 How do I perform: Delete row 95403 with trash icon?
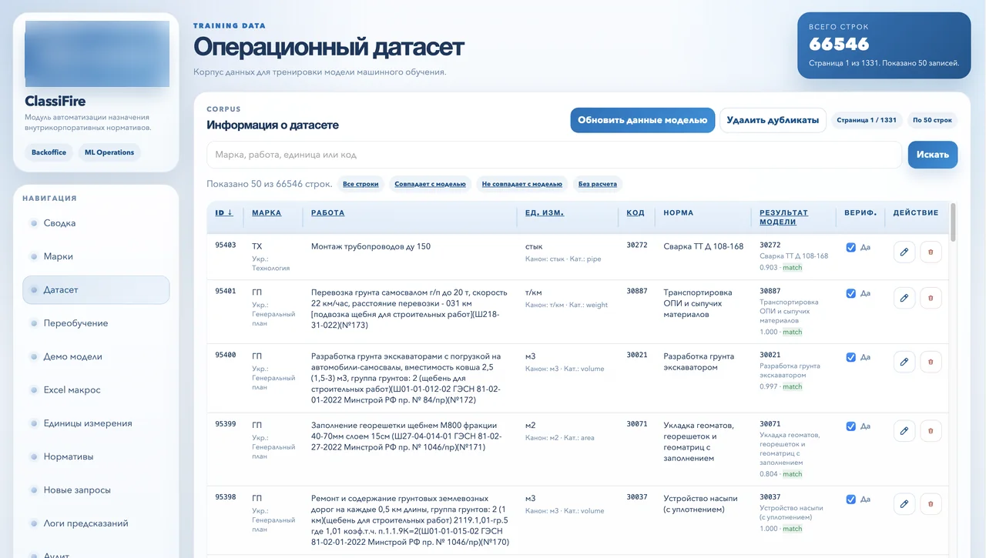click(x=931, y=252)
